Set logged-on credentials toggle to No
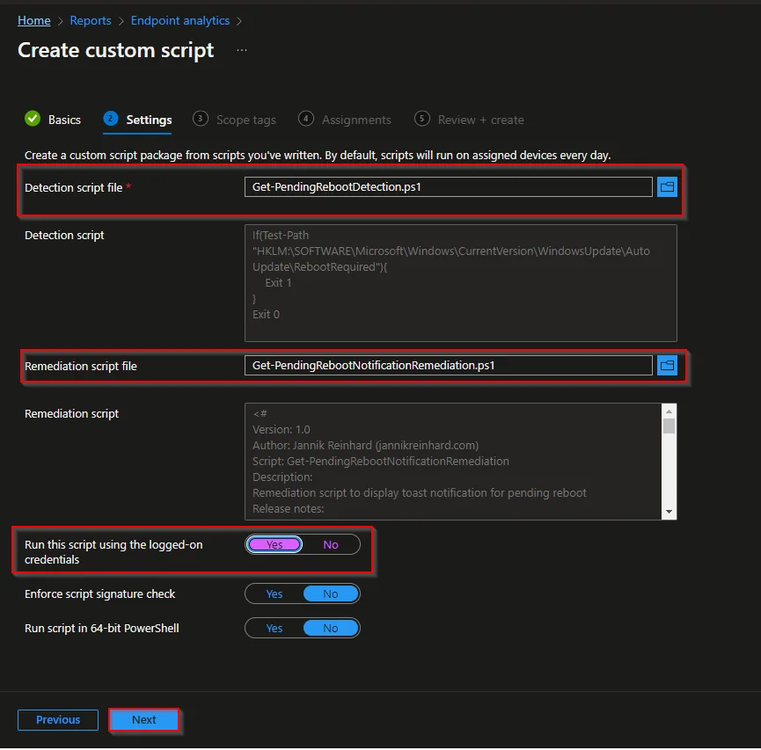761x750 pixels. [331, 545]
